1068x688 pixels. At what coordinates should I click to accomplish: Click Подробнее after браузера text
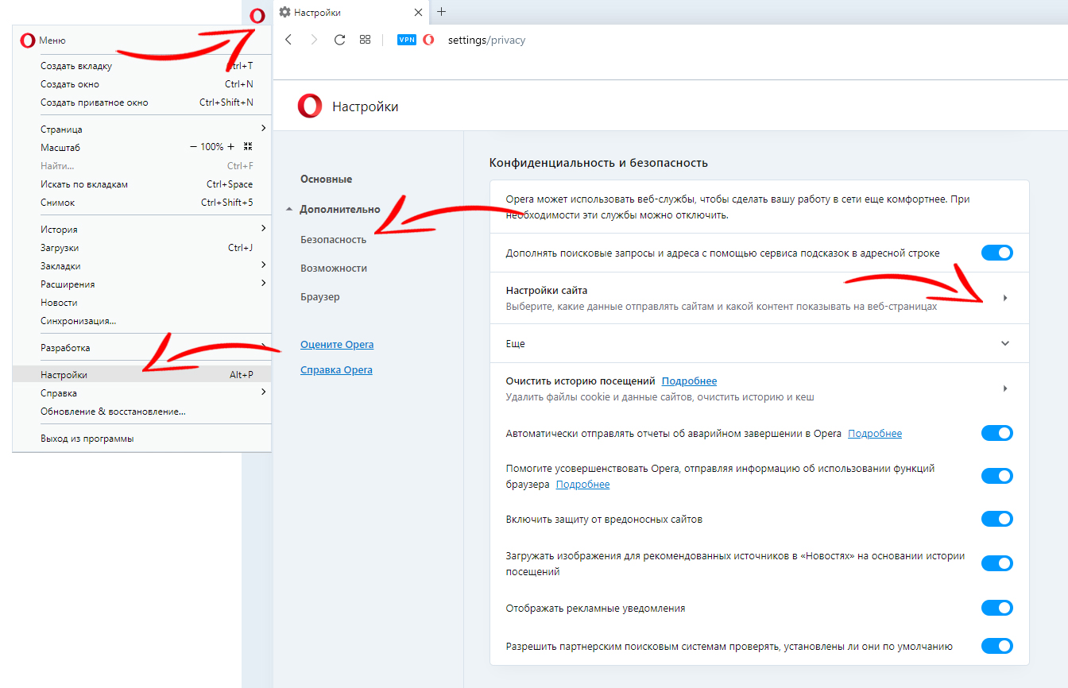(x=582, y=485)
